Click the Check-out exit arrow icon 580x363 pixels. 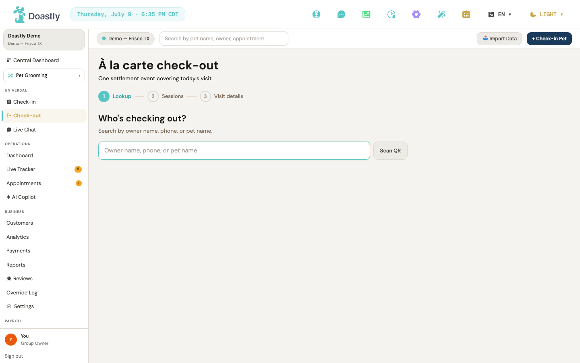click(x=9, y=116)
